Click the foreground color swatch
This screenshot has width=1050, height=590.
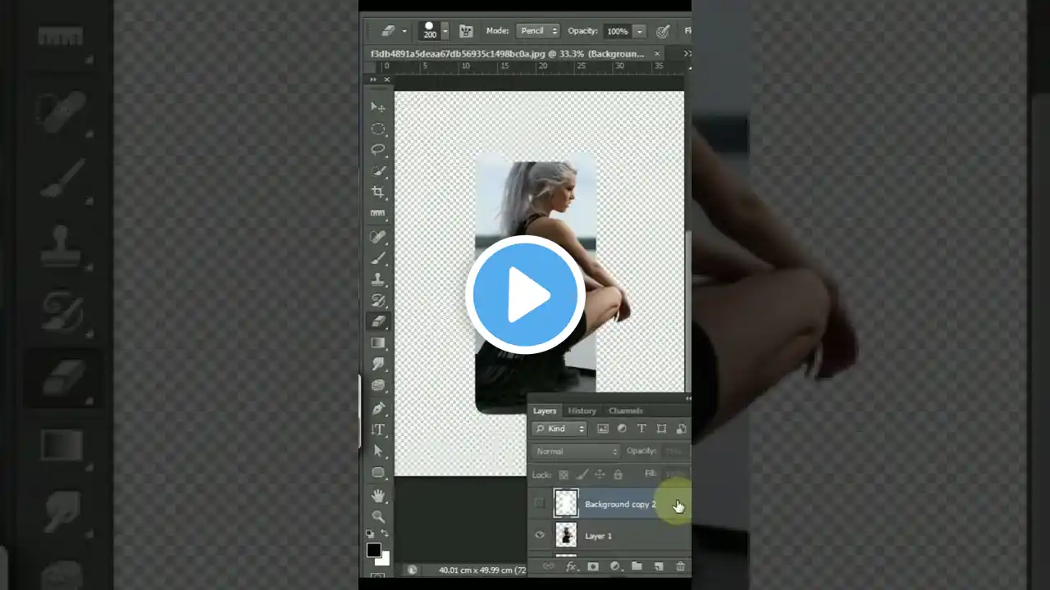point(374,550)
